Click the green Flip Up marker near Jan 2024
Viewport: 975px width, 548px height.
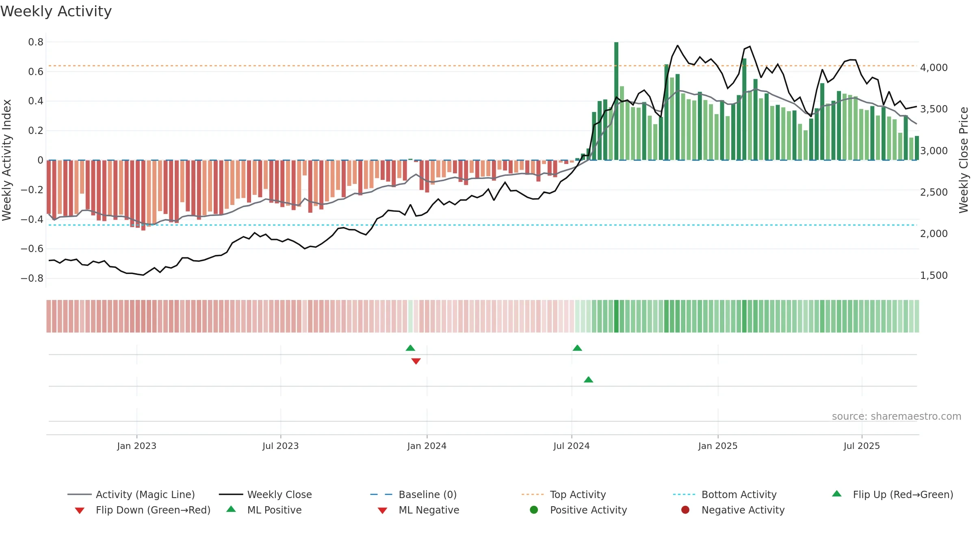click(x=410, y=348)
